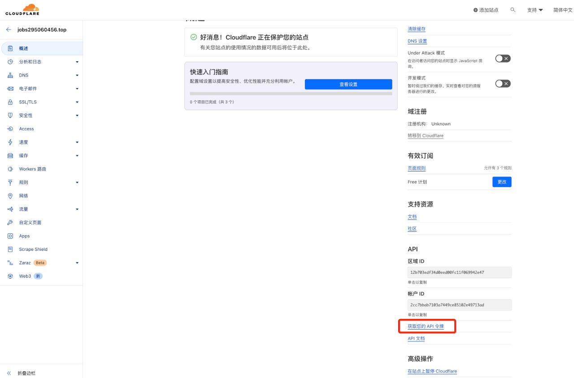Click the Apps sidebar icon

[x=10, y=236]
